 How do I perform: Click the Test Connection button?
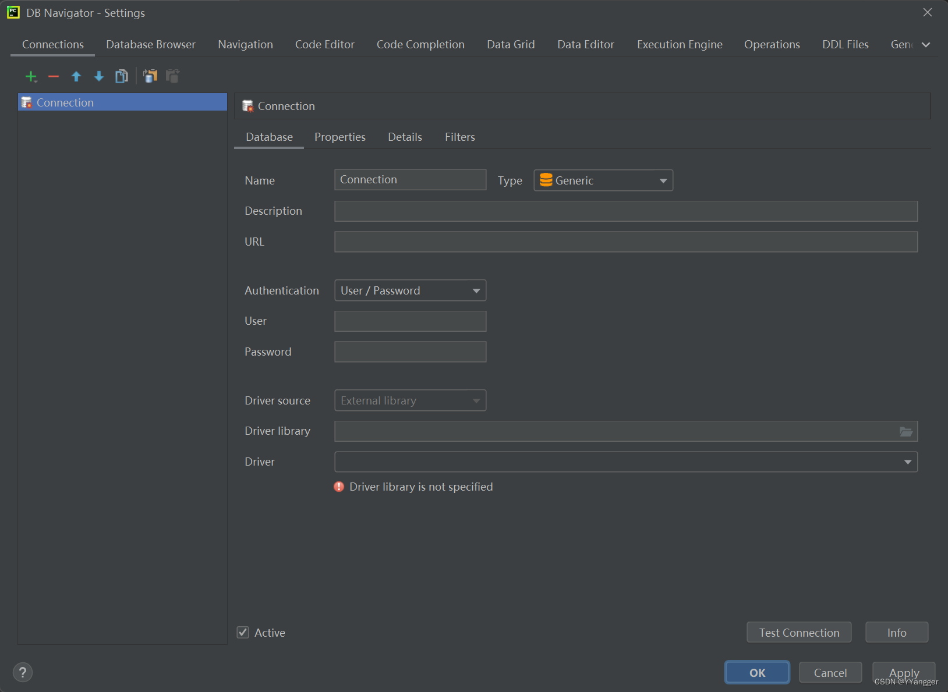(x=799, y=632)
